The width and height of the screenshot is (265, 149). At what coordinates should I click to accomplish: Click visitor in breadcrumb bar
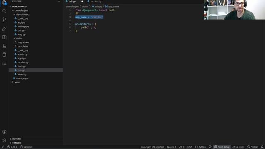(85, 7)
